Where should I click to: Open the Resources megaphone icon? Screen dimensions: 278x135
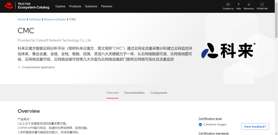pos(249,4)
